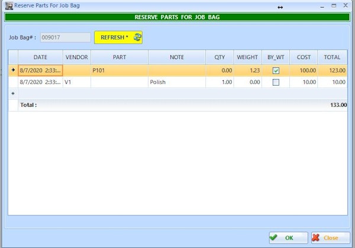Viewport: 355px width, 248px height.
Task: Click the refresh arrows icon
Action: [x=137, y=37]
